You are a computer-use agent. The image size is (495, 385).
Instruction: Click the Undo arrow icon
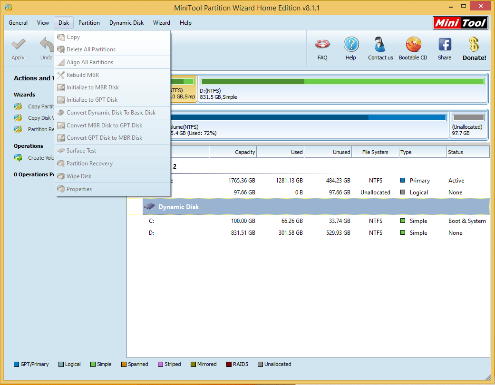pos(47,44)
